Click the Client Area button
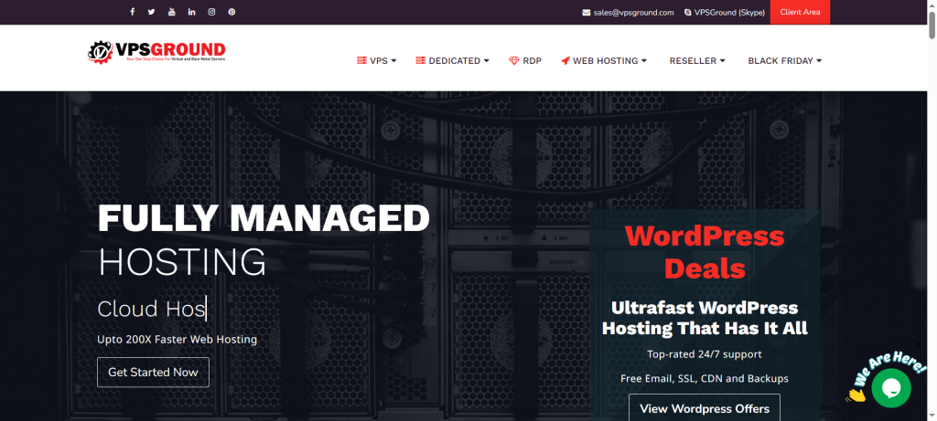 (x=800, y=12)
